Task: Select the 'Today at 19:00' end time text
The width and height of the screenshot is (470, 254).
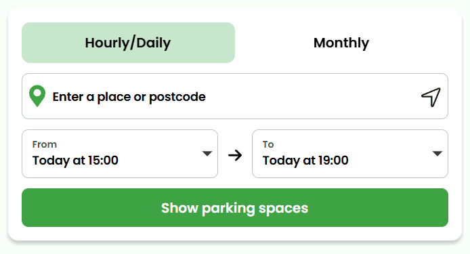Action: tap(305, 161)
